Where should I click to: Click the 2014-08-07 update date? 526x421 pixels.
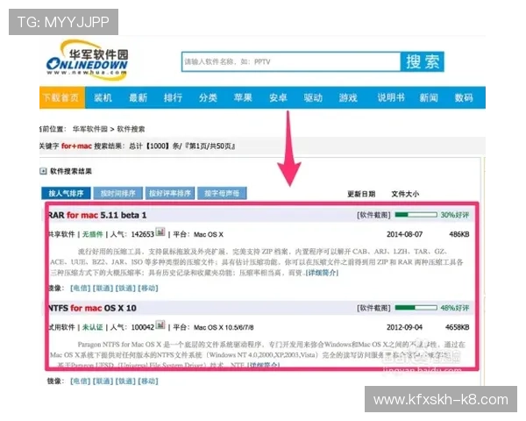pyautogui.click(x=404, y=234)
